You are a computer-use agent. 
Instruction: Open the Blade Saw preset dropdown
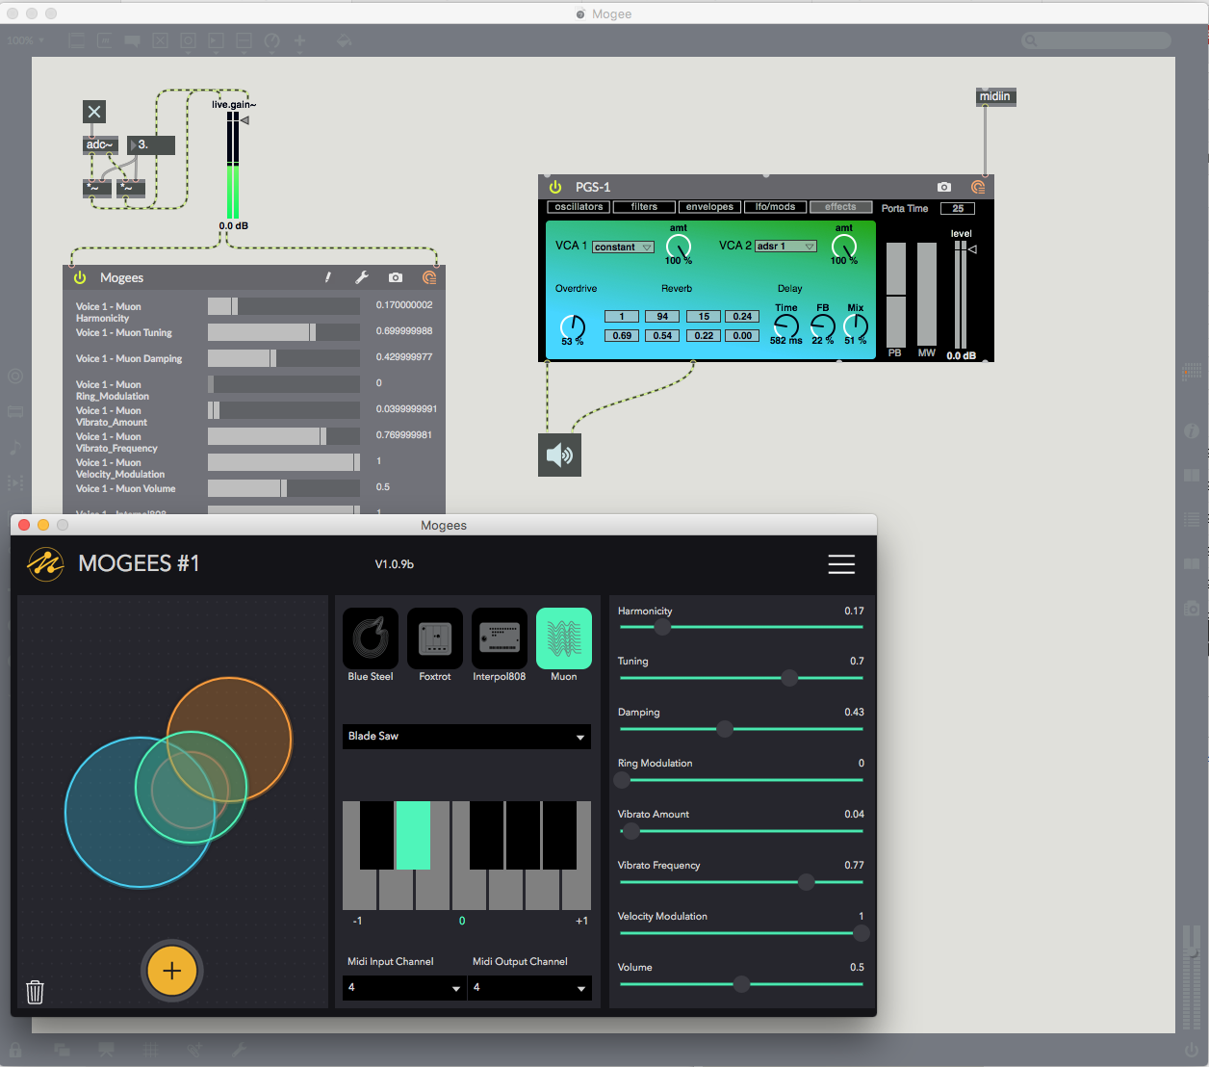pyautogui.click(x=466, y=737)
